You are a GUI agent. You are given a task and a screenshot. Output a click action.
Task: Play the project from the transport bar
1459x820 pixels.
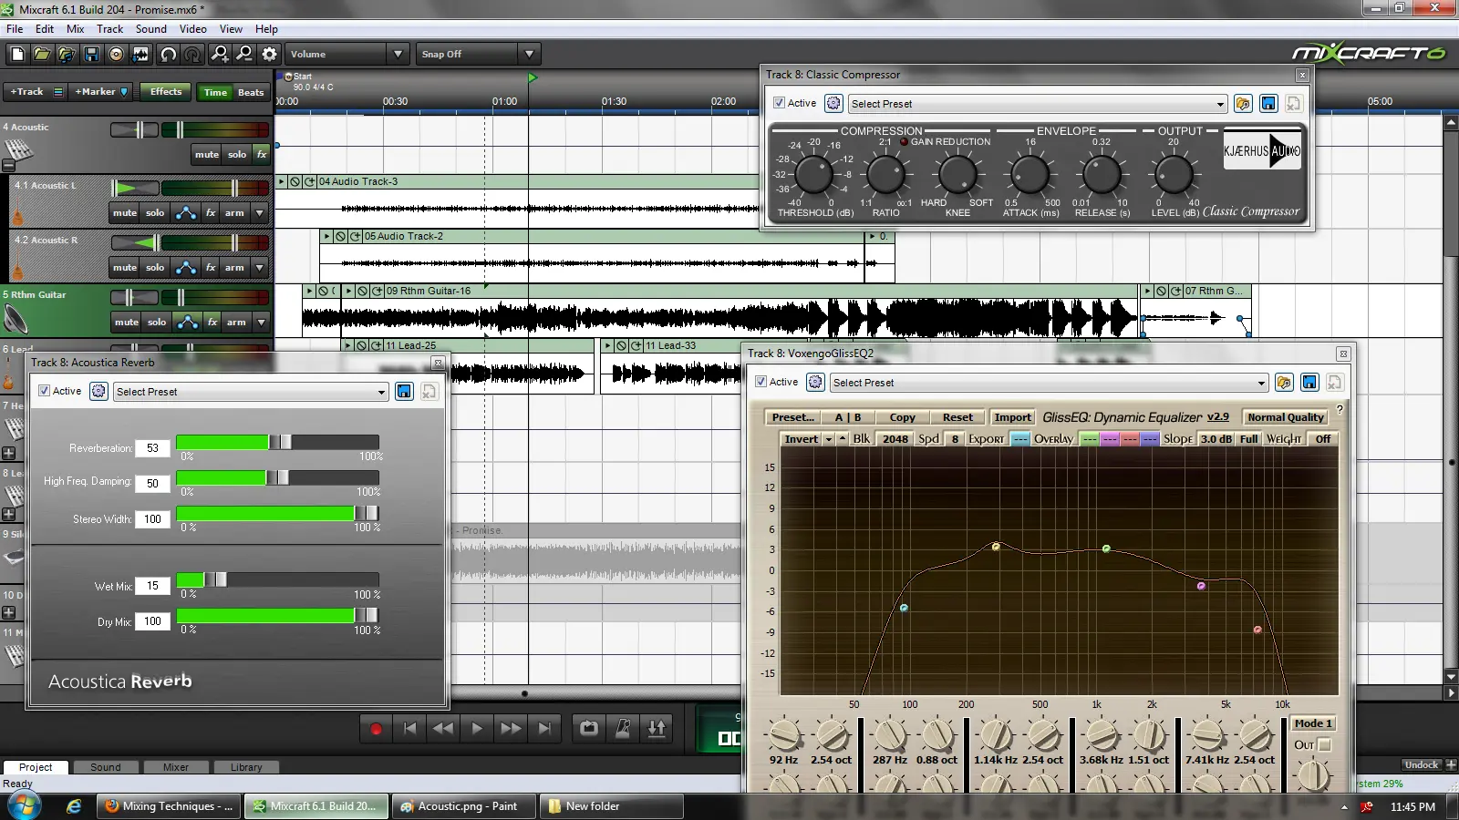click(x=477, y=729)
